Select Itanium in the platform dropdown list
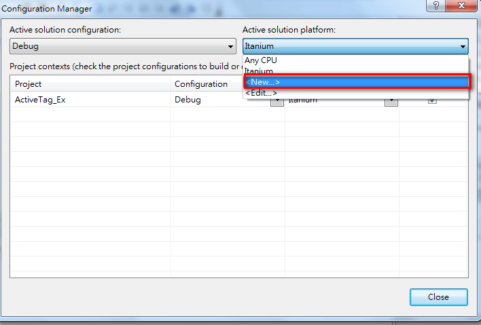The image size is (481, 325). tap(260, 71)
